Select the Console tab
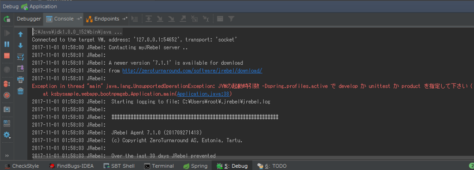The height and width of the screenshot is (170, 474). [64, 18]
